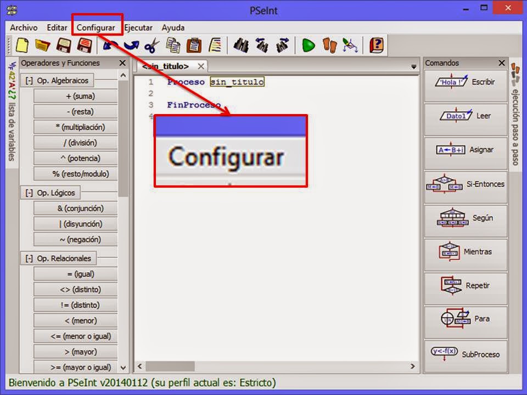Insert the Mientras loop

tap(466, 255)
